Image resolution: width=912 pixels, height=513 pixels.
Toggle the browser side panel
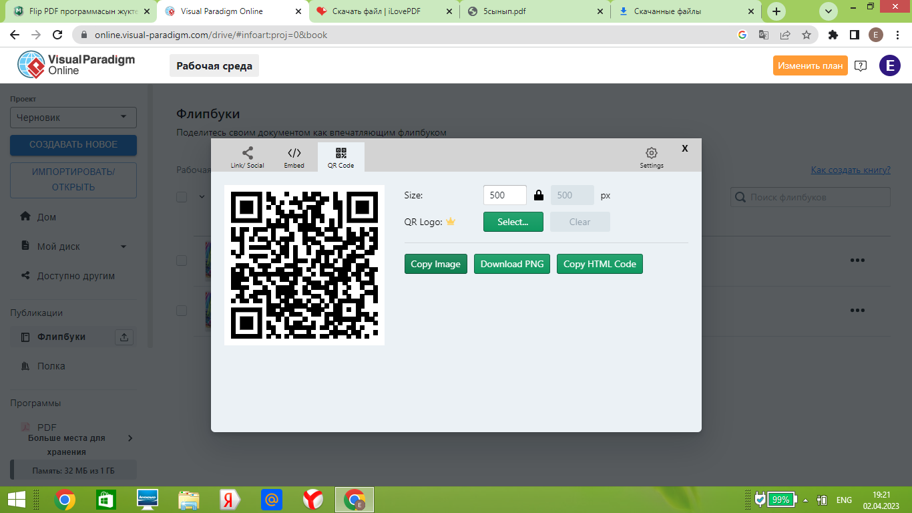[854, 35]
